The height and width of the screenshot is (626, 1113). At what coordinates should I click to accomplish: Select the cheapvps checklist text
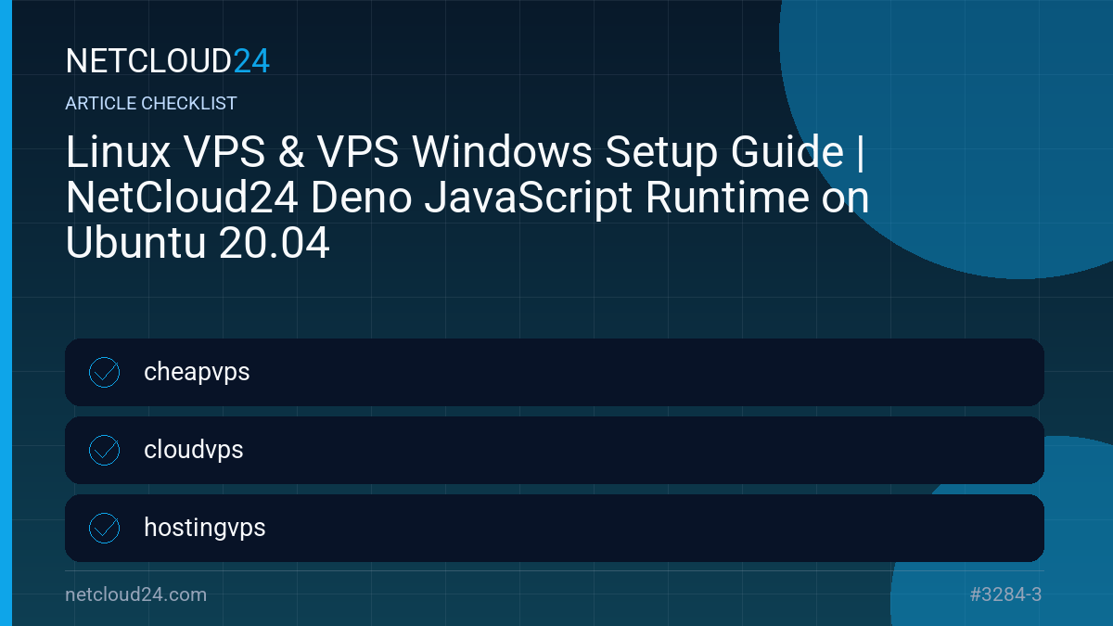point(197,373)
